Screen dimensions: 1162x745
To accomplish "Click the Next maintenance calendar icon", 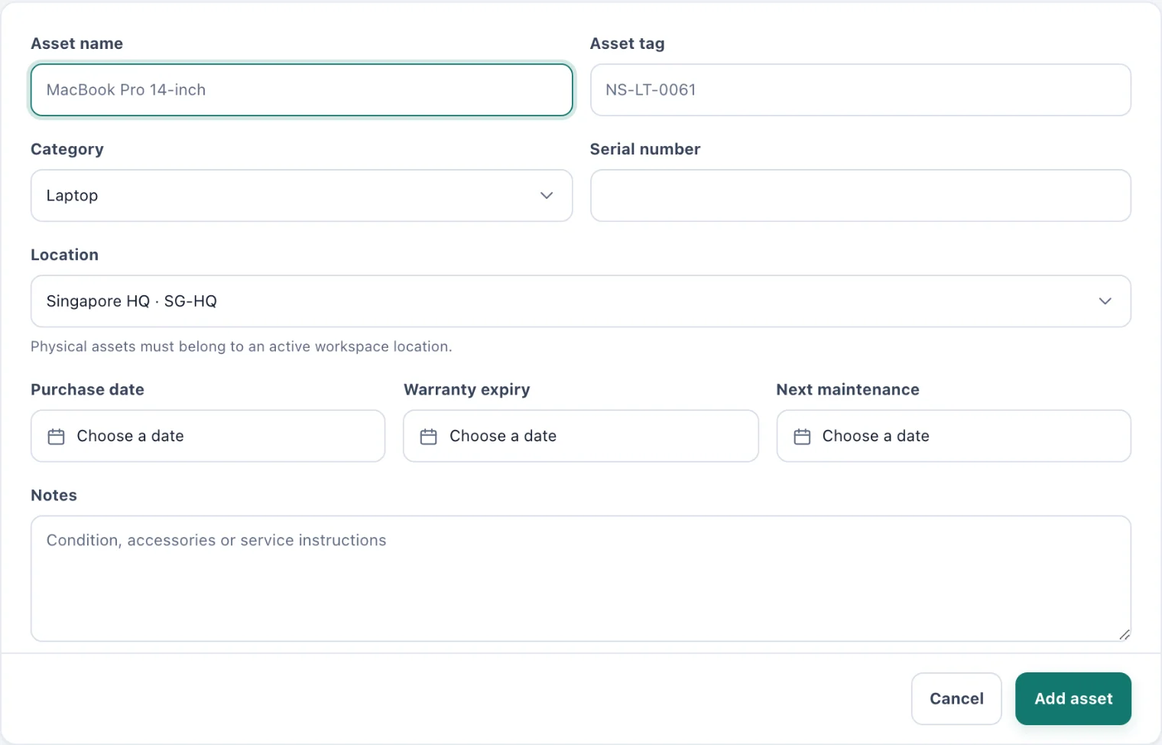I will pos(802,437).
